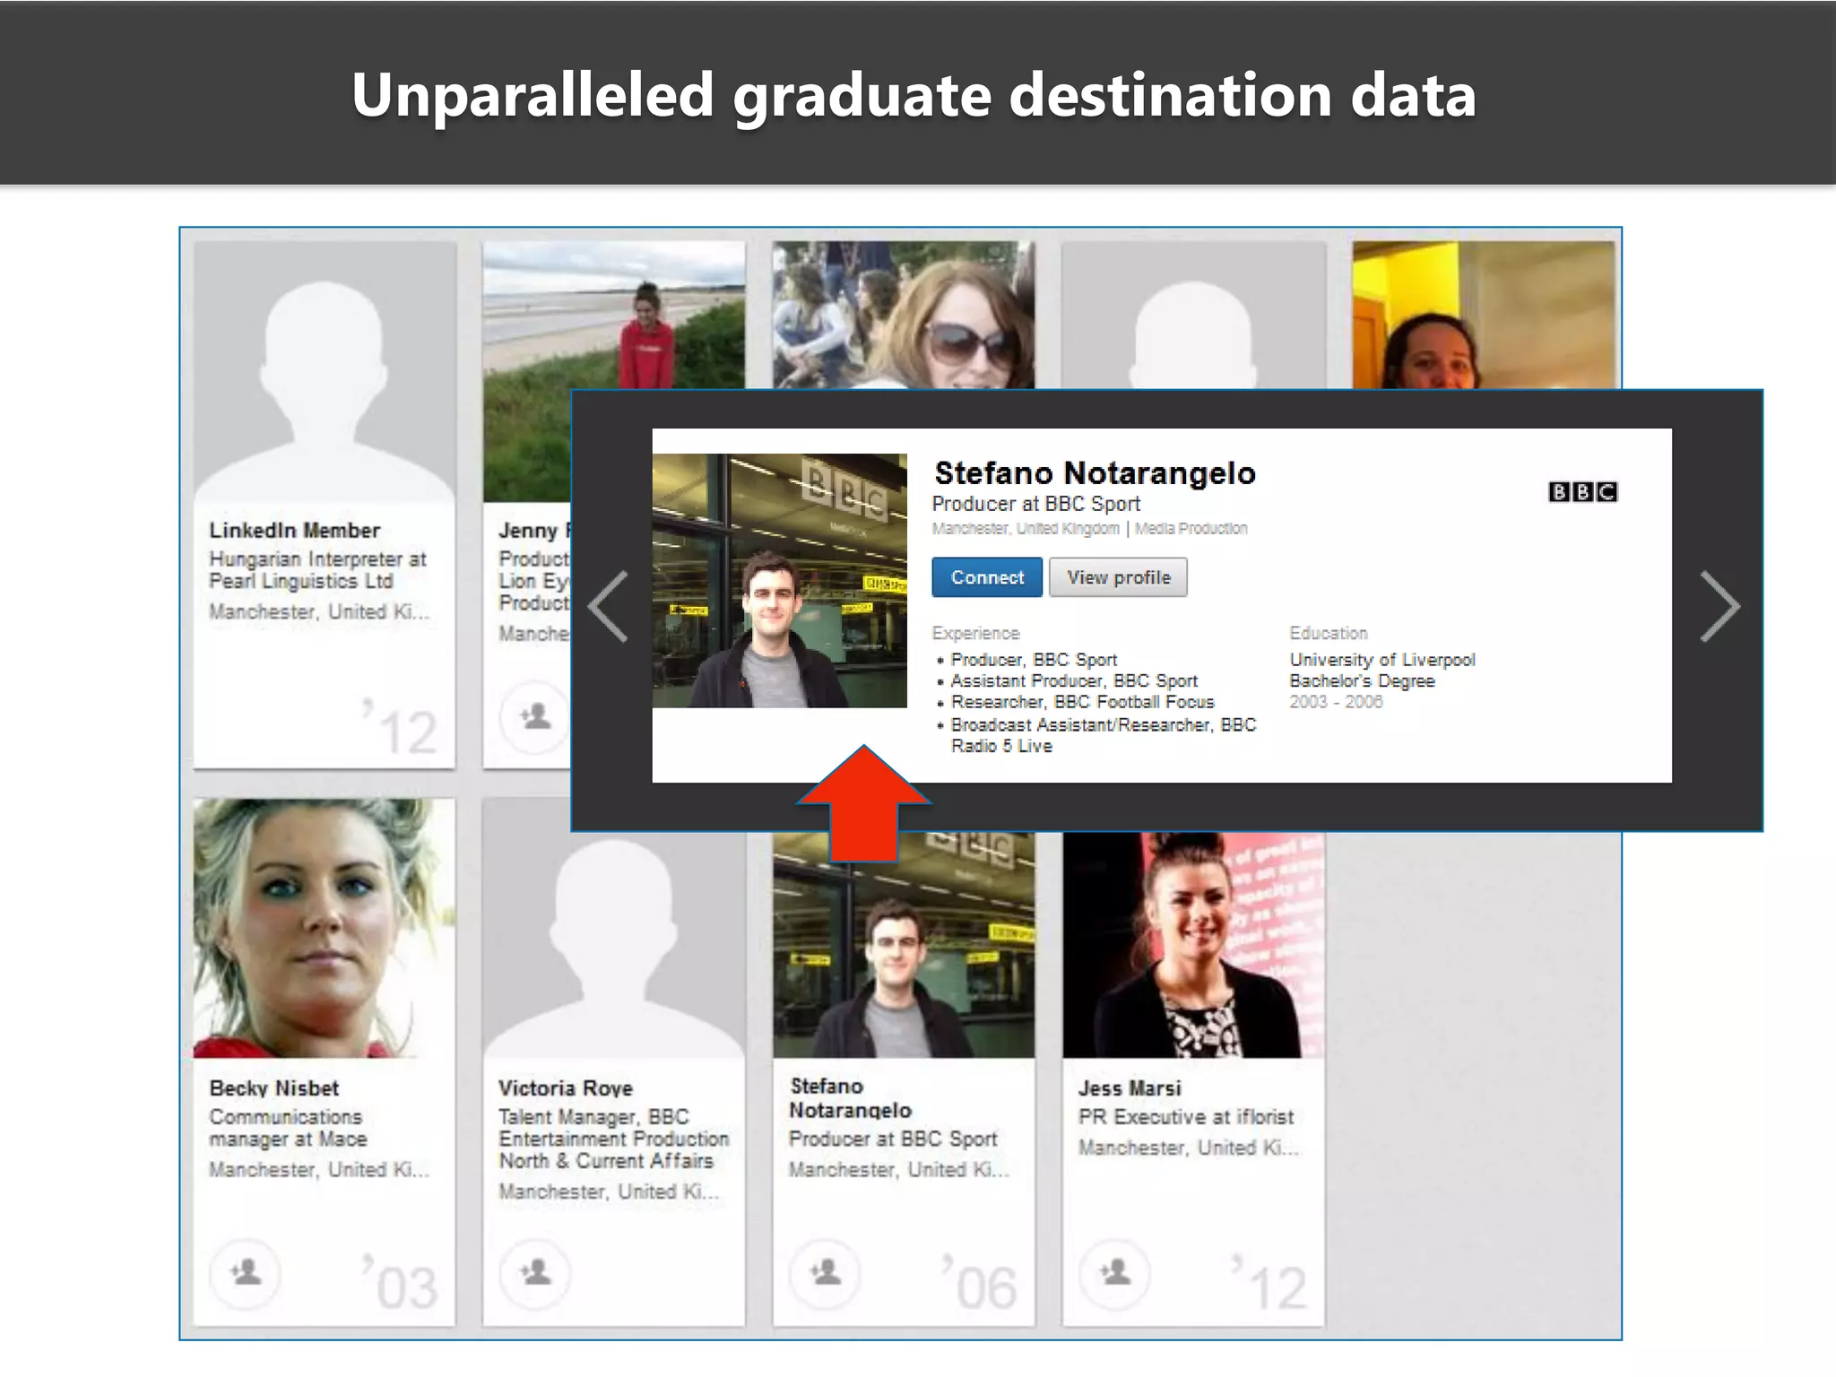Open Victoria Roye's profile name
This screenshot has height=1377, width=1836.
click(566, 1088)
